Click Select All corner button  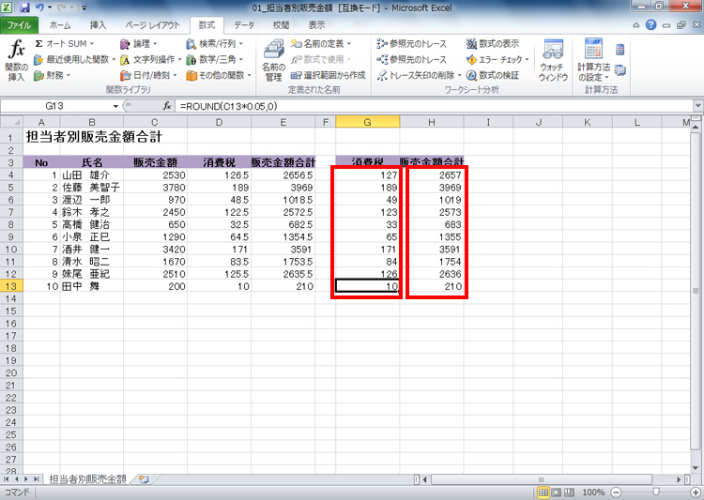click(11, 122)
